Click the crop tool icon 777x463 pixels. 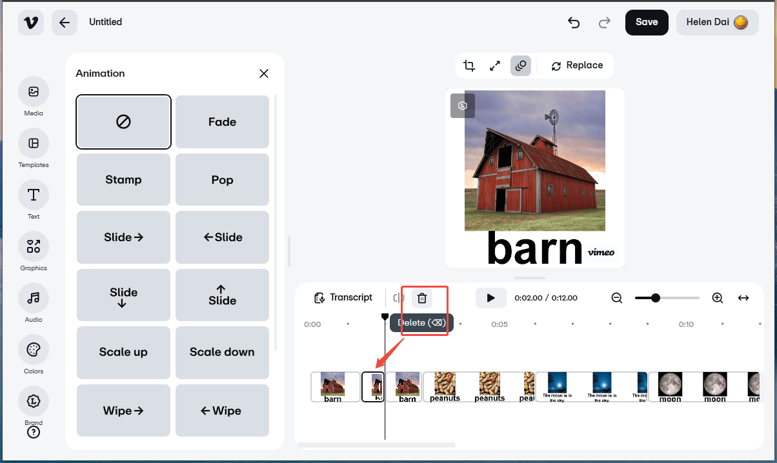(469, 66)
